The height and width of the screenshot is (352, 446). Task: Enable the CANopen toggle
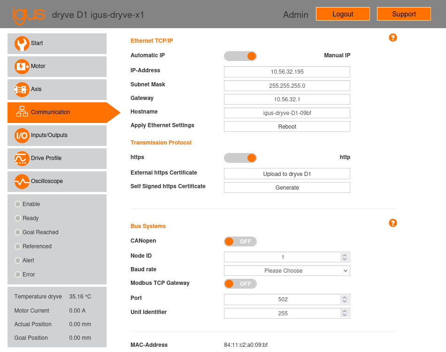[x=240, y=242]
